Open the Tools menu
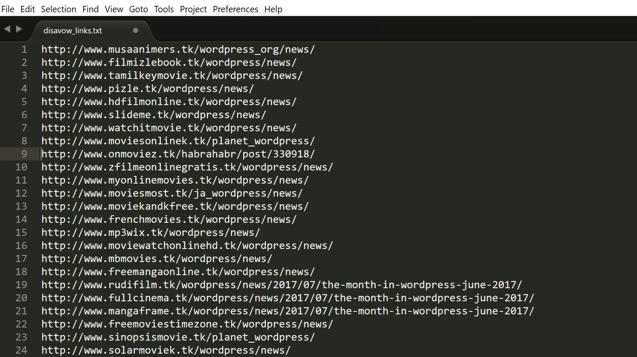This screenshot has height=357, width=637. point(164,9)
